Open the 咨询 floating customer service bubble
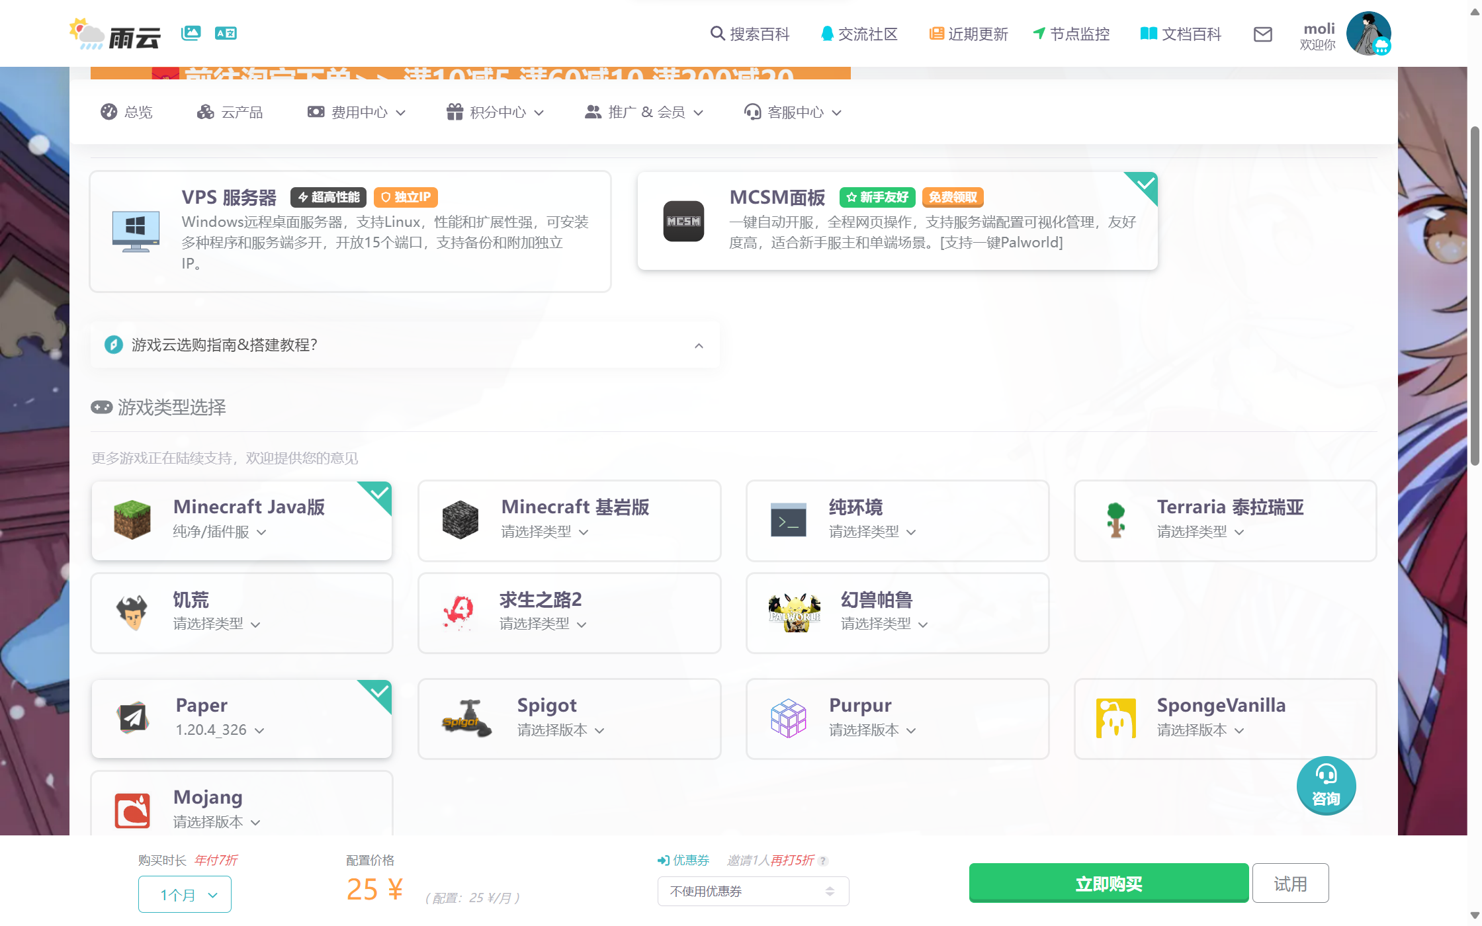This screenshot has width=1482, height=926. pyautogui.click(x=1326, y=786)
